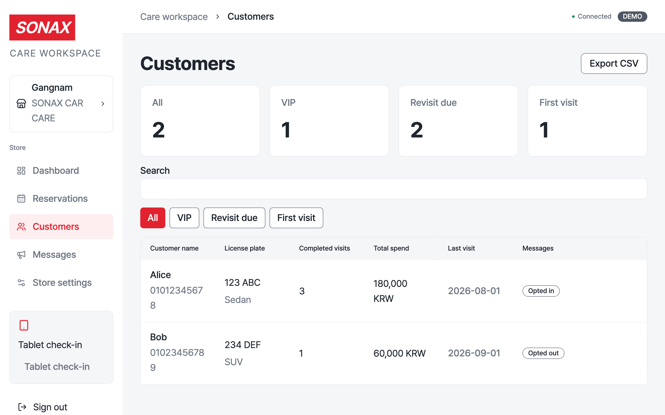Click the 2026-08-01 last visit date
This screenshot has height=415, width=665.
pos(474,291)
